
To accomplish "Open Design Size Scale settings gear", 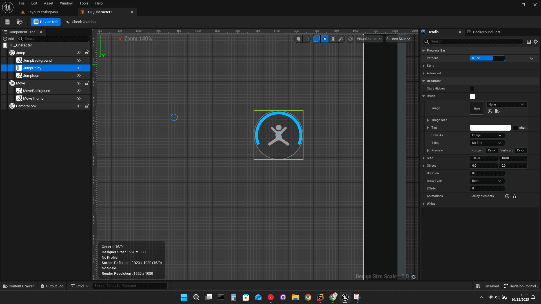I will (414, 277).
